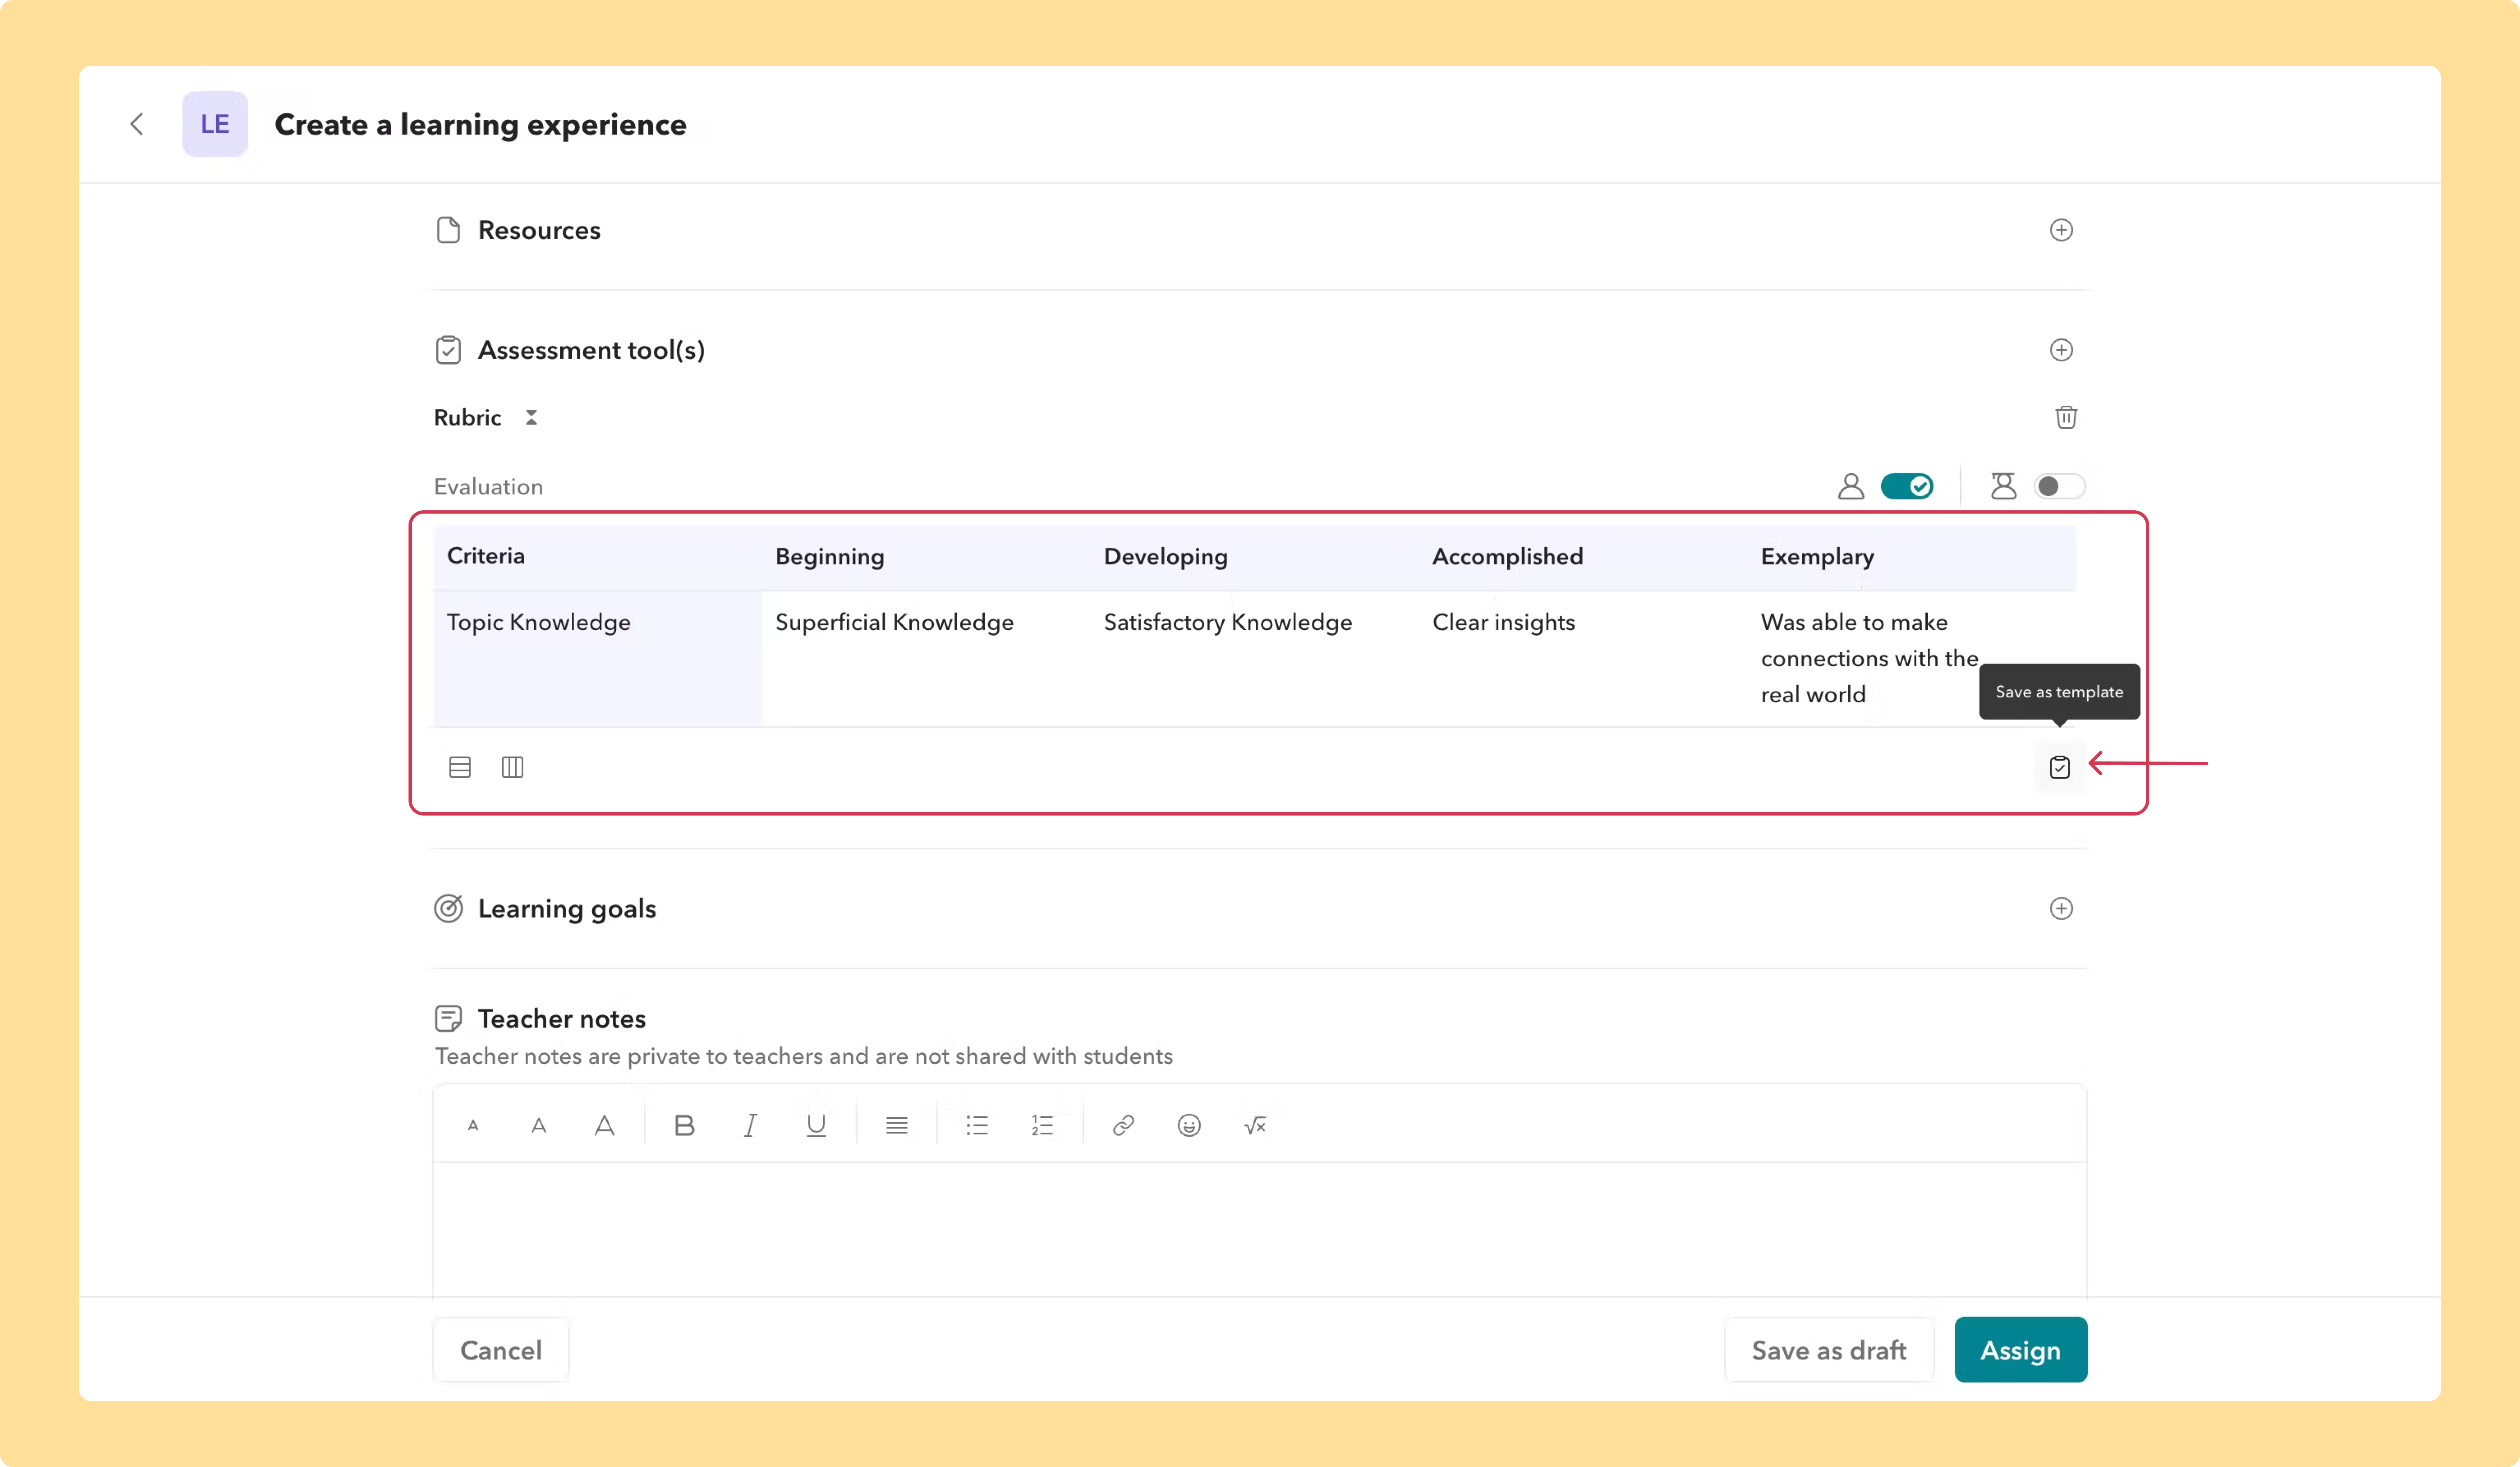The width and height of the screenshot is (2520, 1467).
Task: Toggle bold formatting in teacher notes
Action: (684, 1126)
